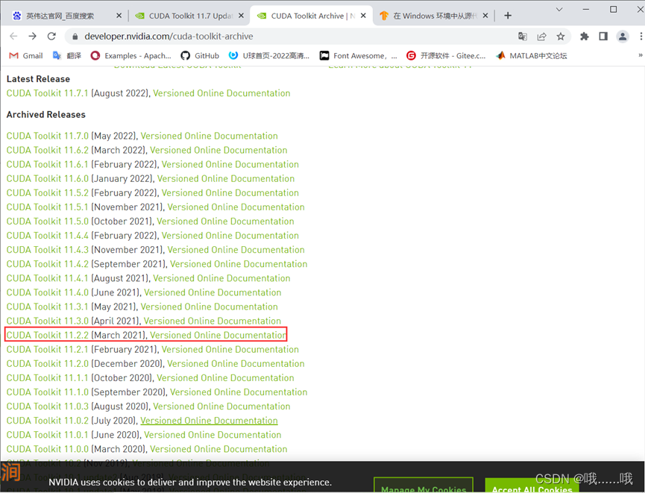Open CUDA Toolkit 11.7.0 link
This screenshot has width=645, height=493.
47,136
